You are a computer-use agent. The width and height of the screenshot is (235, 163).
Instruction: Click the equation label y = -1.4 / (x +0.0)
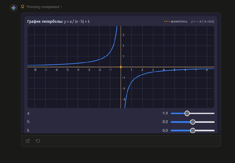(x=202, y=21)
